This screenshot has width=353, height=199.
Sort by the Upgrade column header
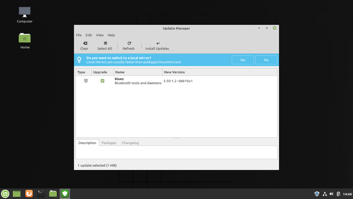(x=103, y=72)
